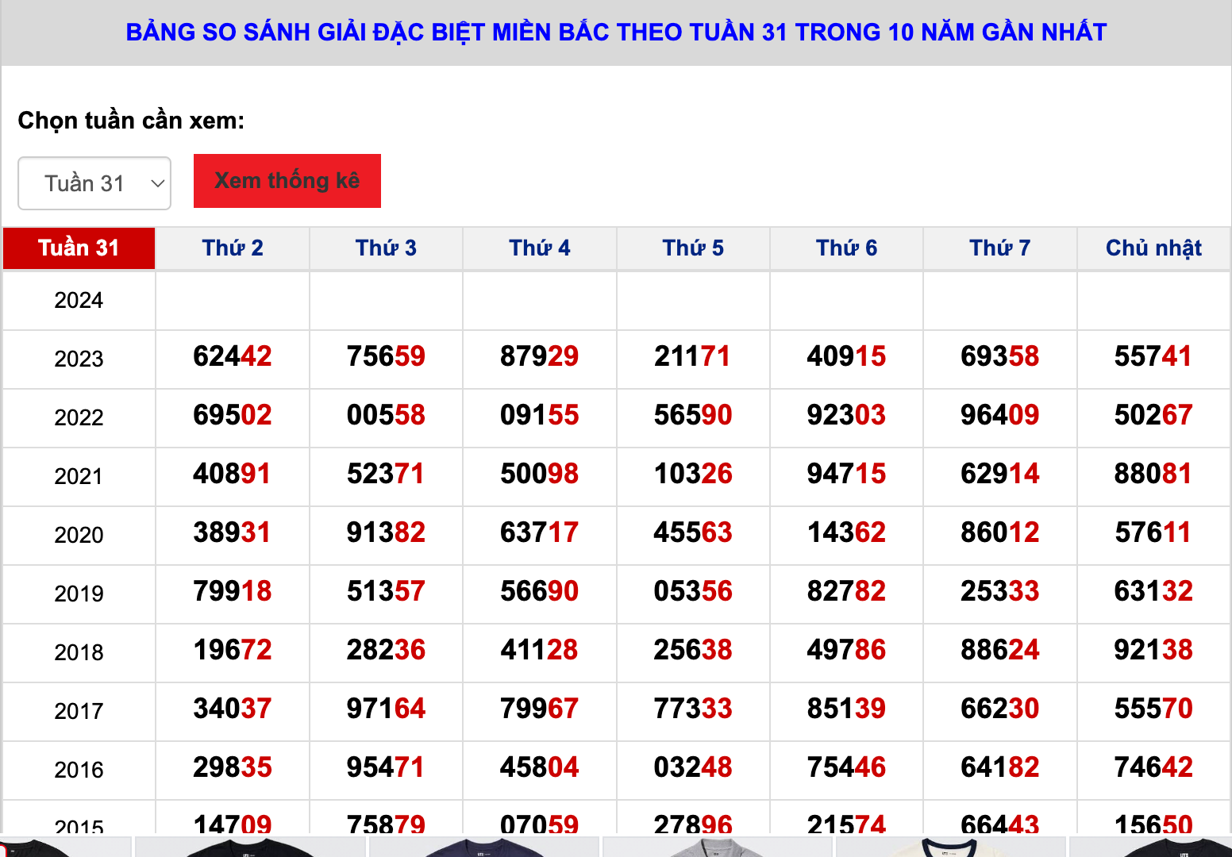
Task: Select the 2019 year row label
Action: tap(79, 594)
